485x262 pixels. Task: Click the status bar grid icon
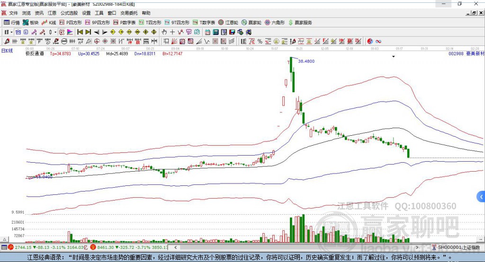[4, 247]
